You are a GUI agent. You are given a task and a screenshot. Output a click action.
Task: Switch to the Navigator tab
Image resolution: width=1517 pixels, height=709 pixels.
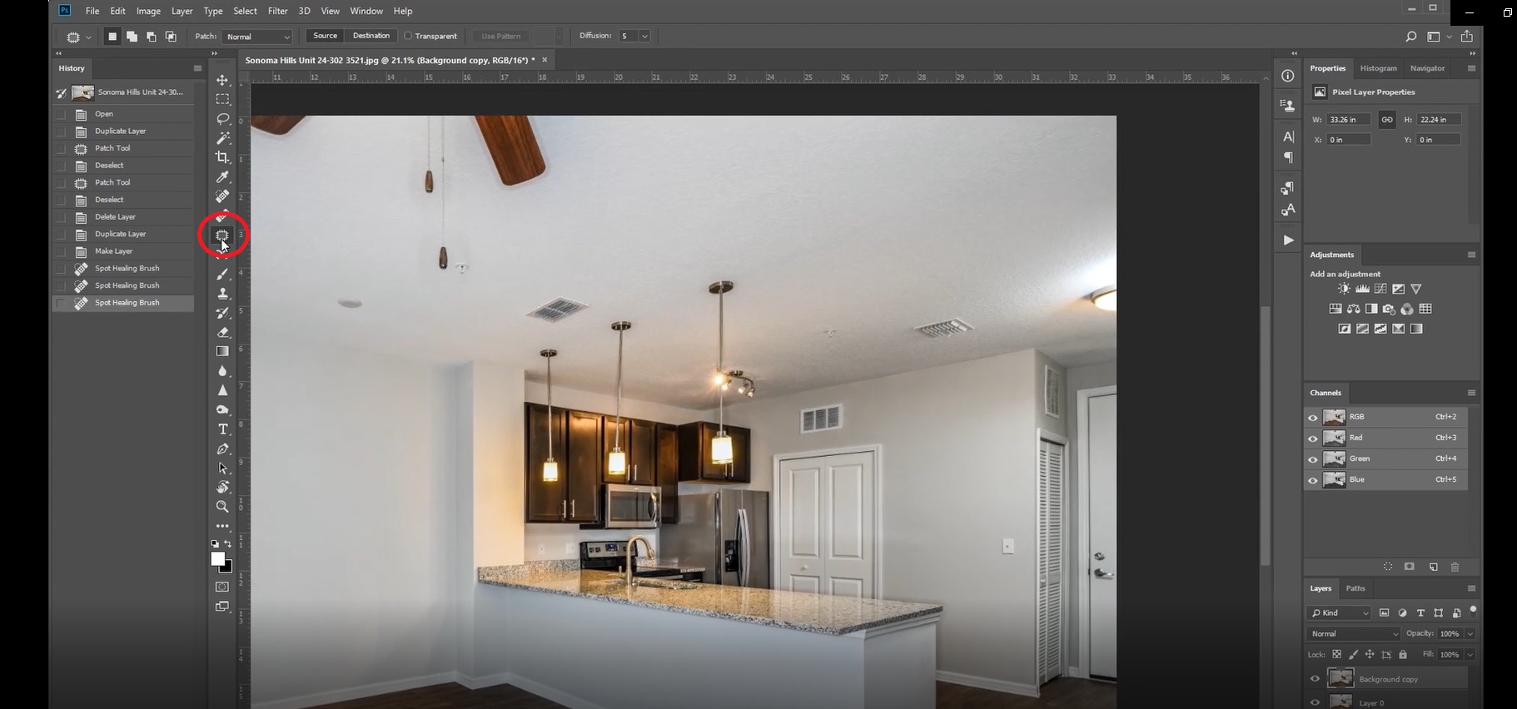point(1427,68)
